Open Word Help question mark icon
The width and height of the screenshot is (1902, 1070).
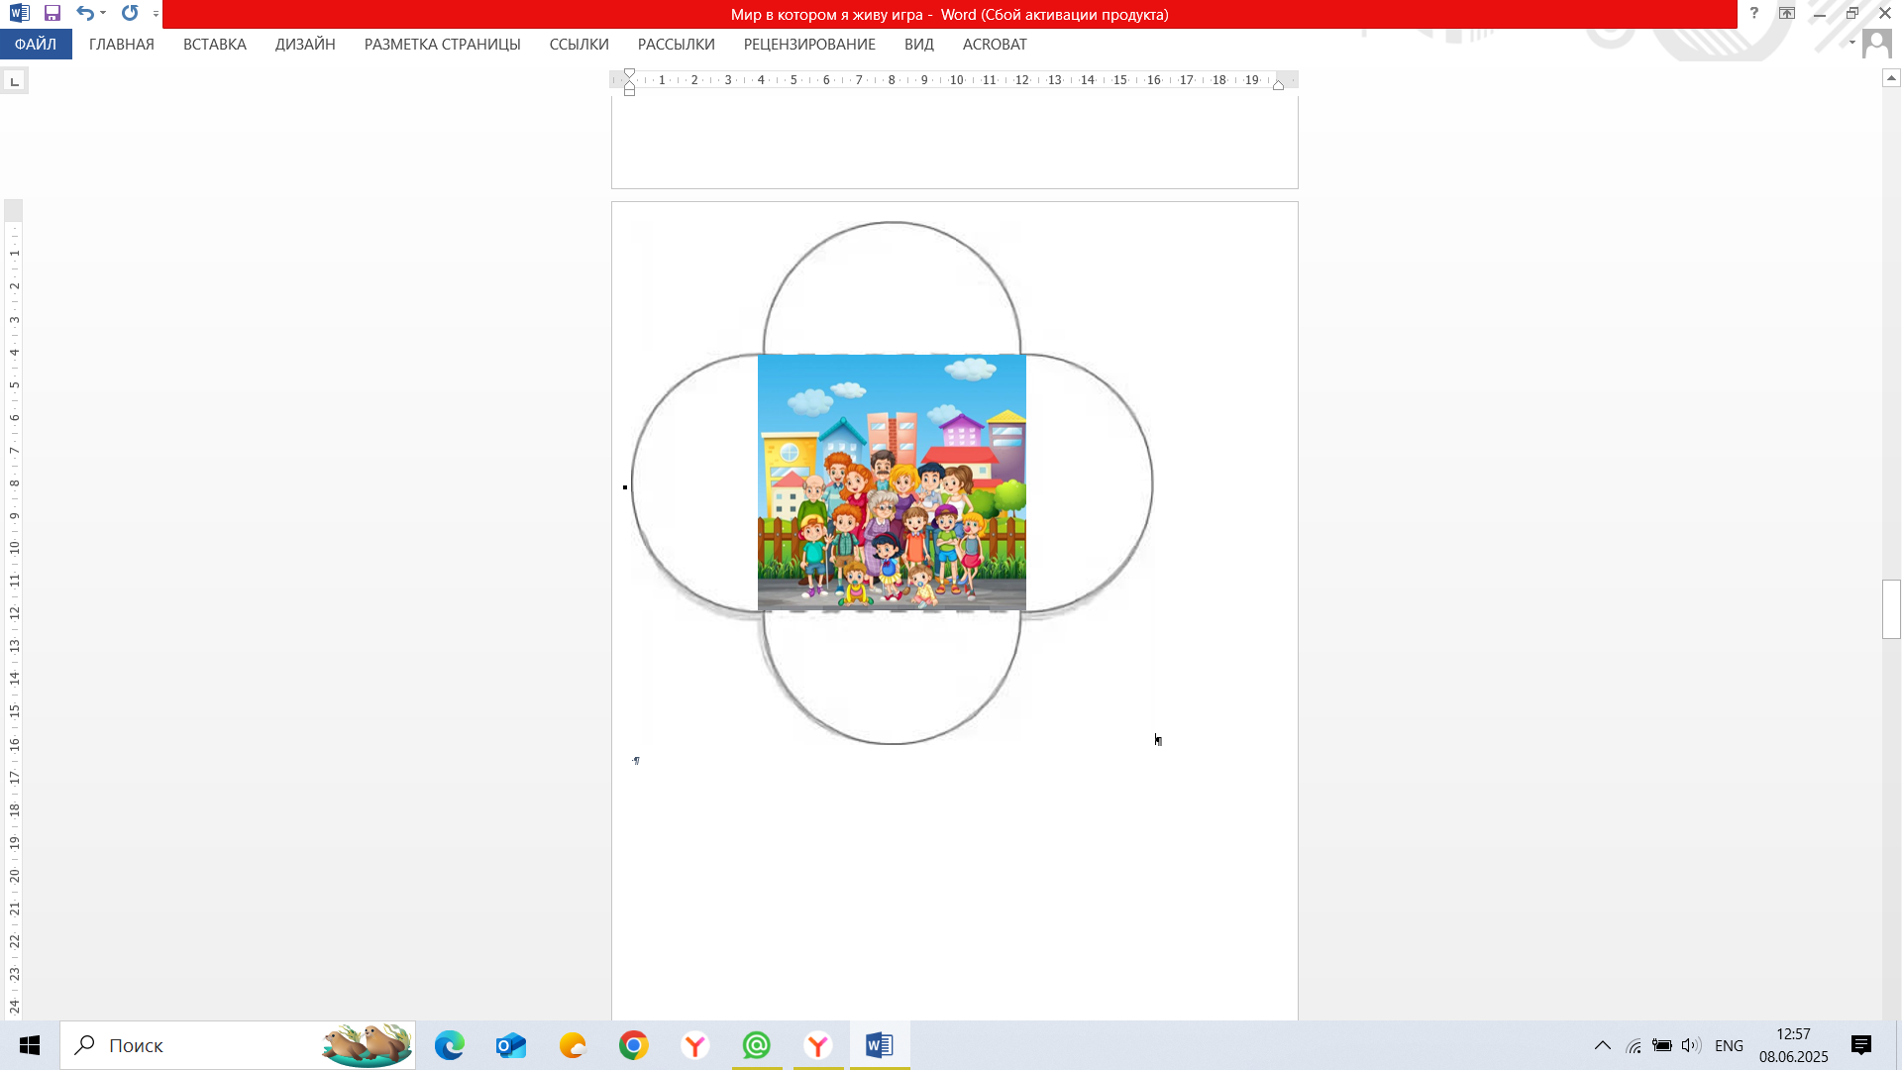(1753, 14)
